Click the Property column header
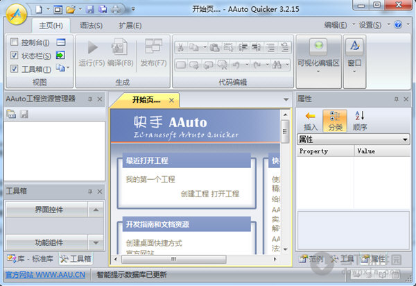 point(326,151)
